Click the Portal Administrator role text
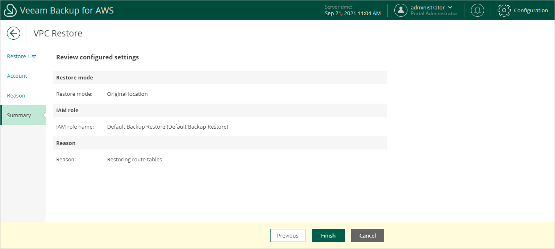The image size is (555, 249). (x=434, y=14)
